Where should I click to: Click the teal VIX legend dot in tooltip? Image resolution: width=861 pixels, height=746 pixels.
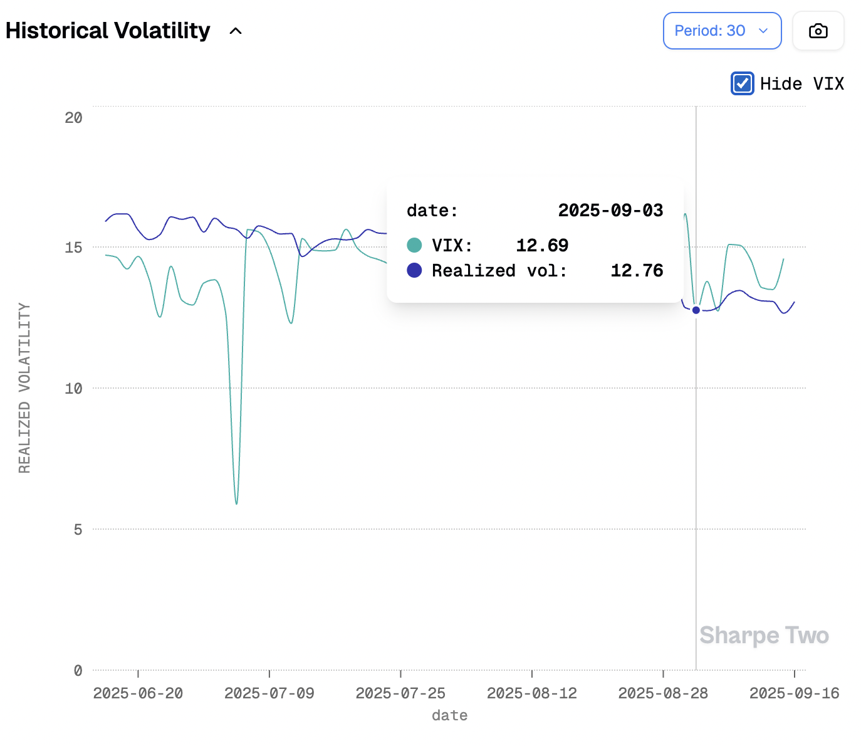tap(414, 245)
